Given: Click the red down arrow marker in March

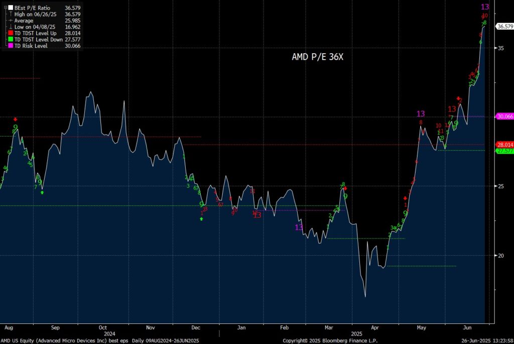Looking at the screenshot, I should (x=345, y=188).
